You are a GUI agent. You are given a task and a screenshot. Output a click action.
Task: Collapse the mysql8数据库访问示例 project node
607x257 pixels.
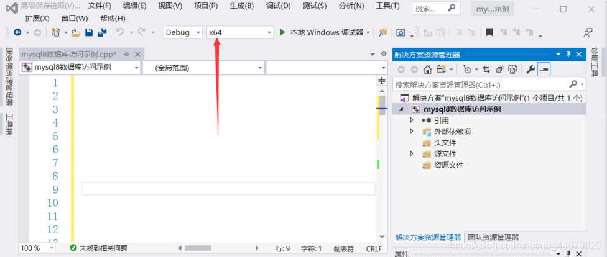pos(401,109)
